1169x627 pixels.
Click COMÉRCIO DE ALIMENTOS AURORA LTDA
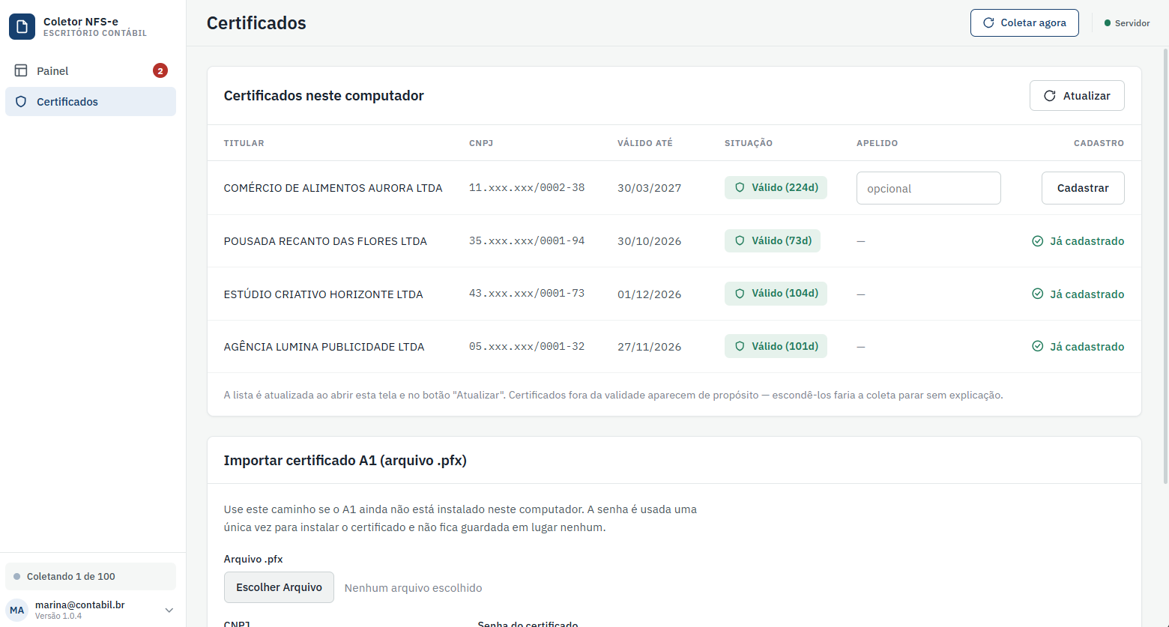[333, 188]
